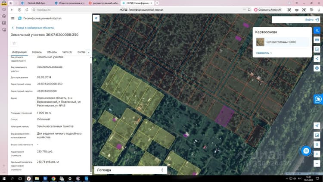Open the hamburger menu of the portal
323x182 pixels.
coord(13,19)
